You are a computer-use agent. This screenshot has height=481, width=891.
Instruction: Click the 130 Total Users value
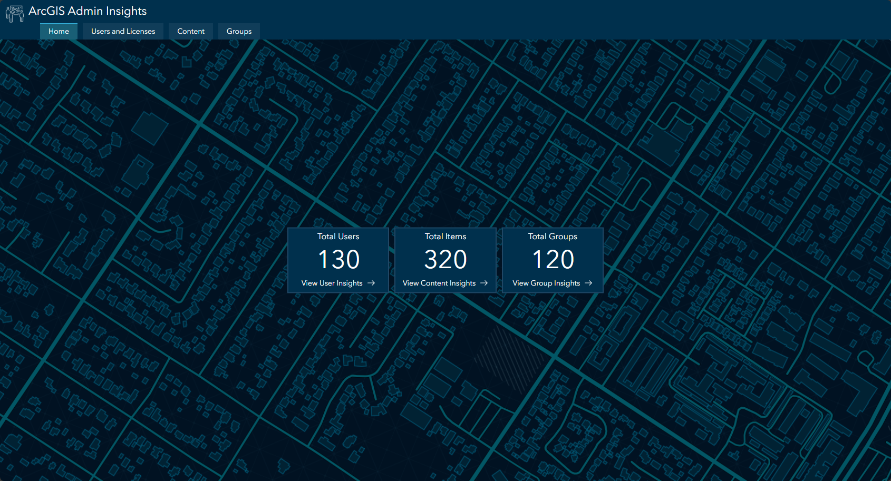coord(338,259)
